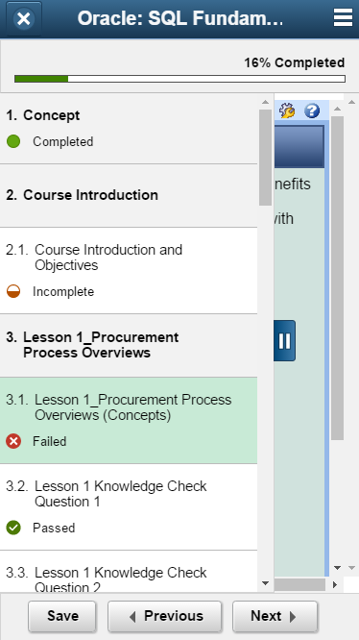Click the green Completed status icon
This screenshot has width=359, height=640.
[x=13, y=141]
